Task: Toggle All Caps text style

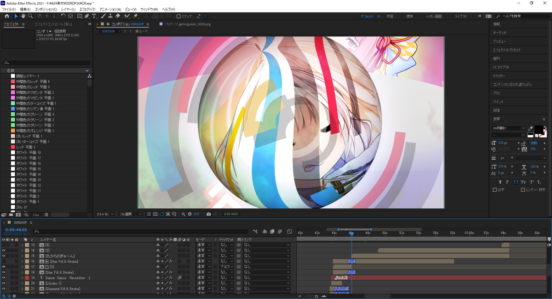Action: tap(516, 182)
